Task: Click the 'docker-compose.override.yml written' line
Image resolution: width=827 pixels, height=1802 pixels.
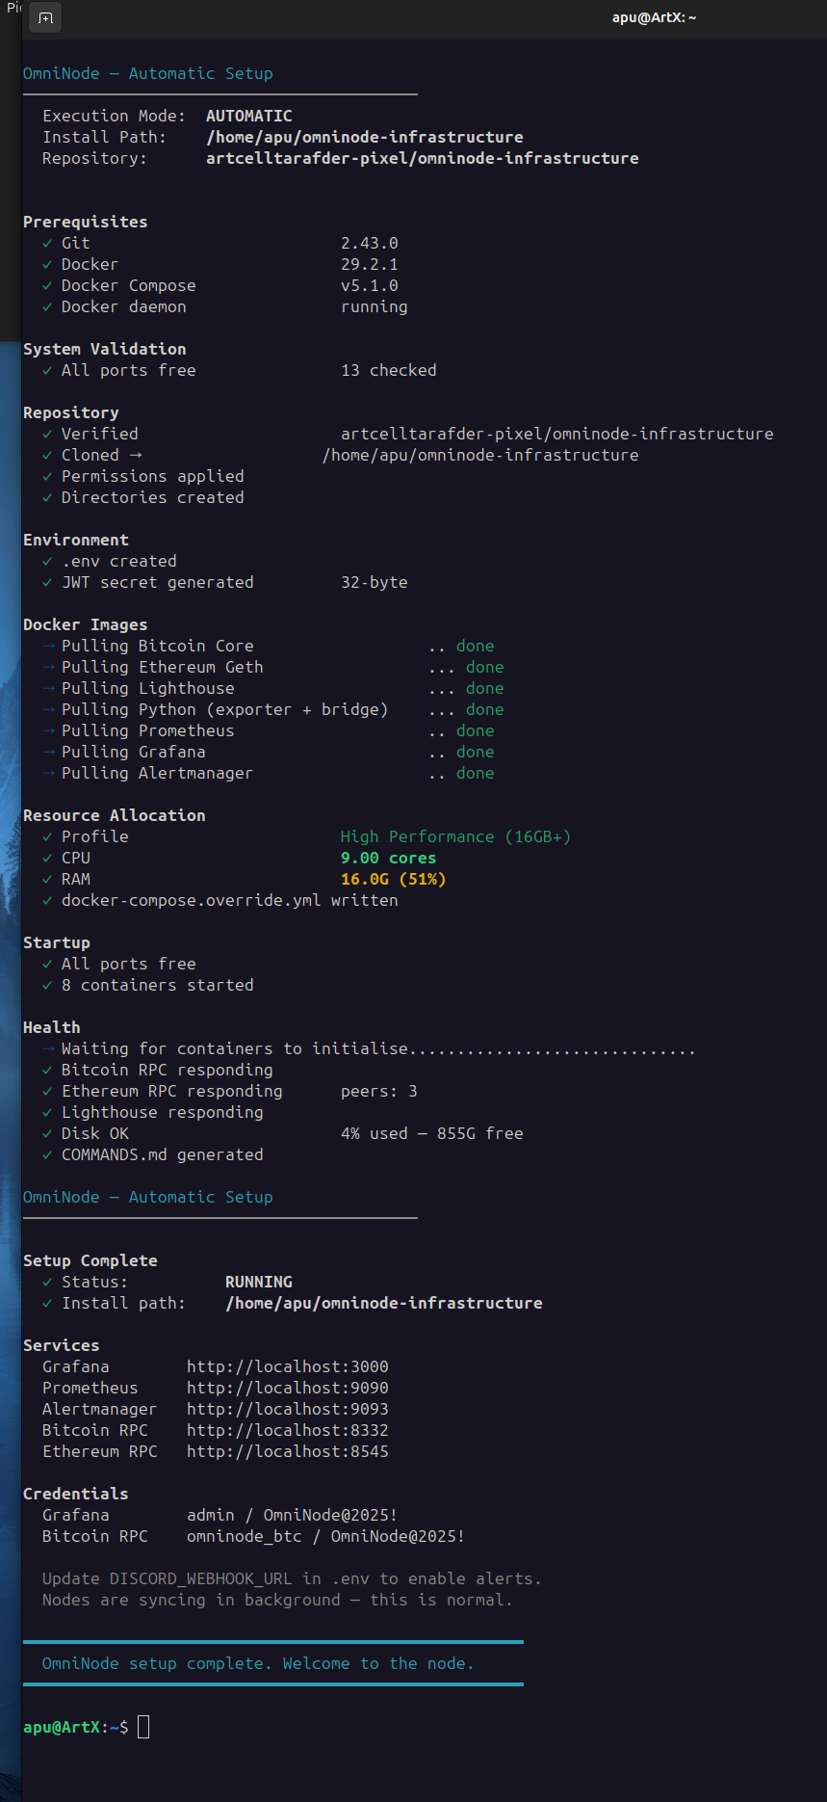Action: [230, 900]
